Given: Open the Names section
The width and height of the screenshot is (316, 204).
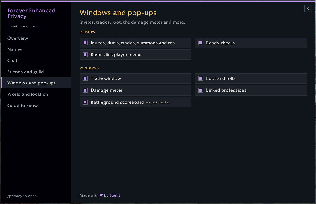Looking at the screenshot, I should pos(36,49).
